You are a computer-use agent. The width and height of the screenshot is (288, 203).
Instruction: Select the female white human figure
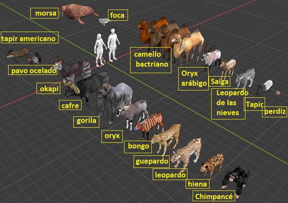pyautogui.click(x=100, y=48)
